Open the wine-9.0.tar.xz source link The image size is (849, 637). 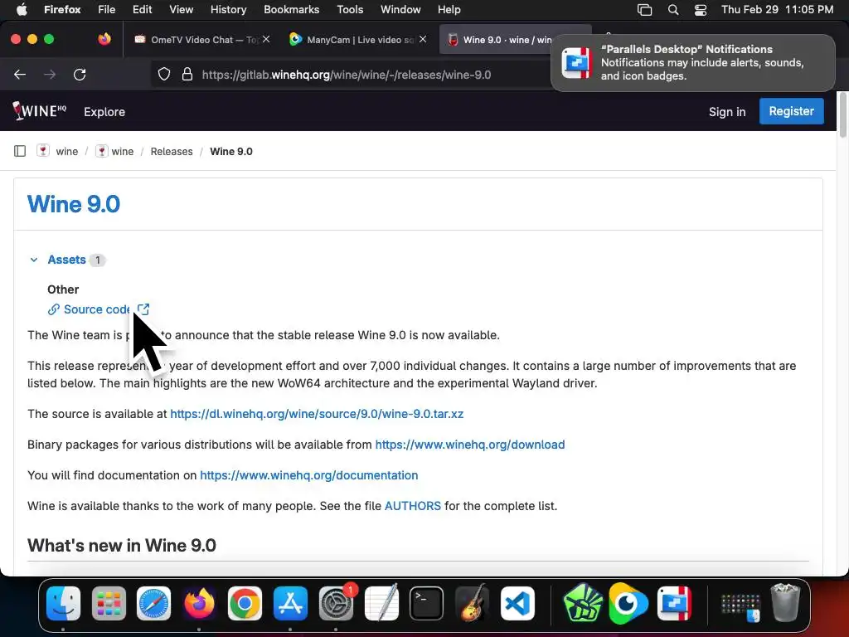point(317,414)
